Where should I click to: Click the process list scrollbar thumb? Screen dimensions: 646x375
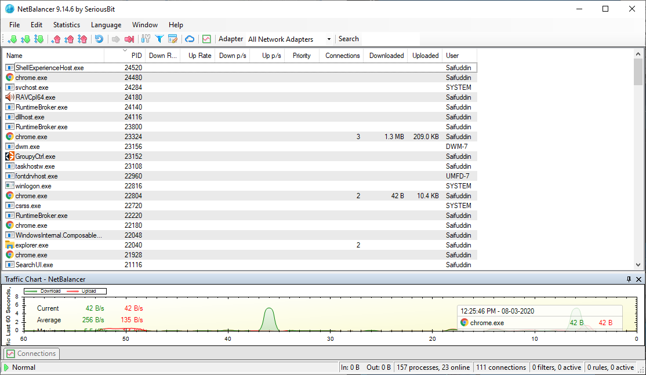[x=638, y=72]
